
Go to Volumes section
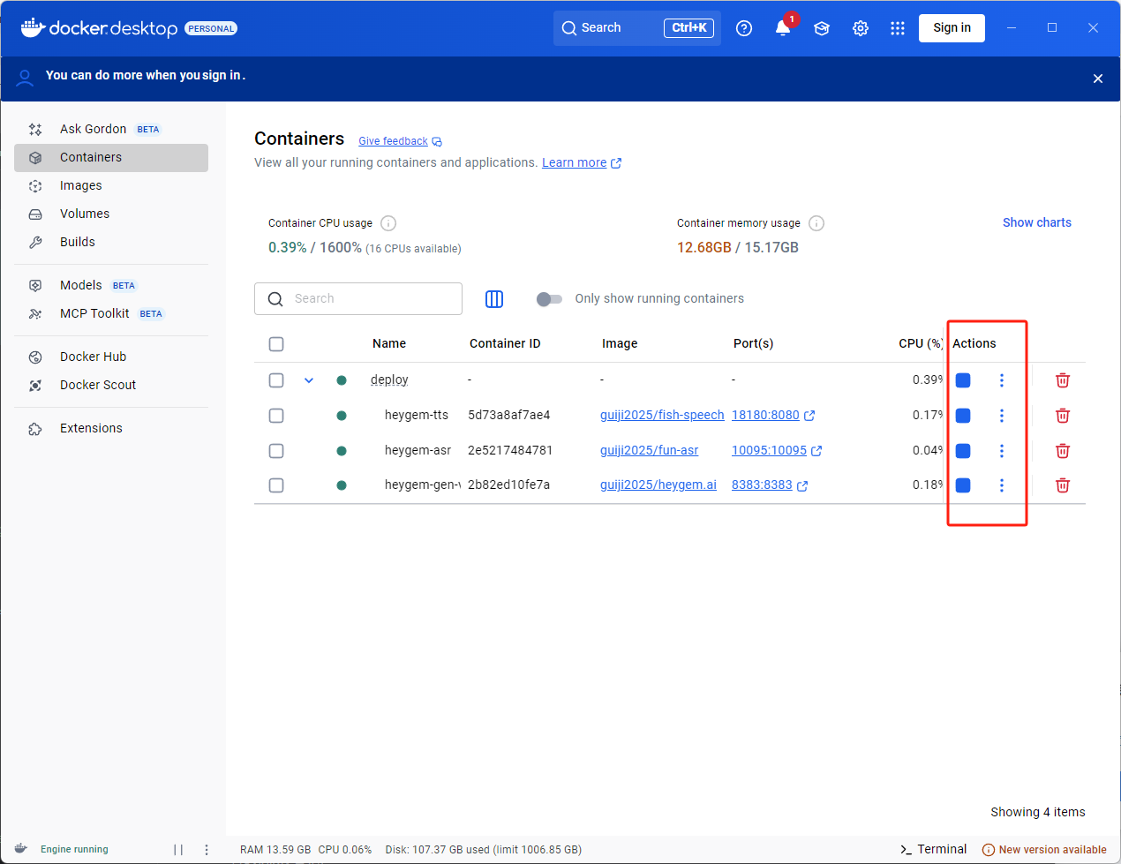point(111,214)
